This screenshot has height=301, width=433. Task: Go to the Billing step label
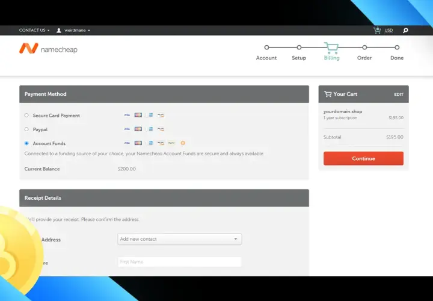tap(331, 58)
